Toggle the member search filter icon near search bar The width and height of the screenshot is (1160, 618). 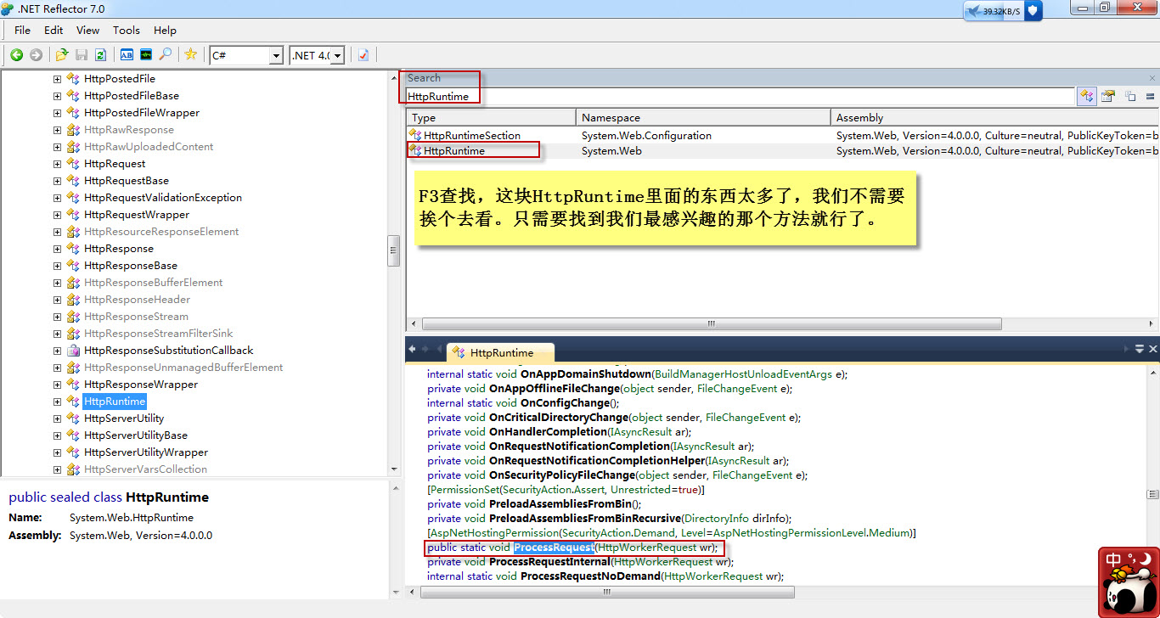tap(1108, 95)
